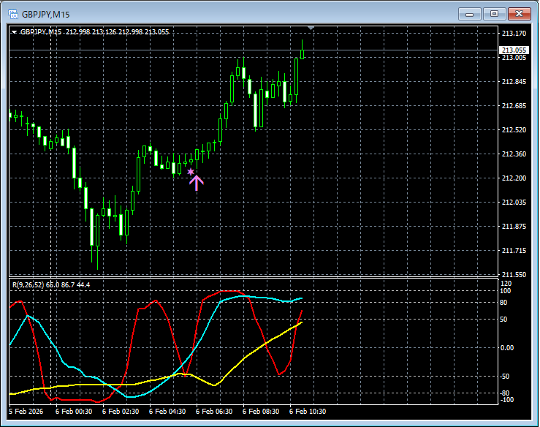Maximize the GBPJPY,M15 chart window
This screenshot has width=540, height=427.
pyautogui.click(x=494, y=14)
